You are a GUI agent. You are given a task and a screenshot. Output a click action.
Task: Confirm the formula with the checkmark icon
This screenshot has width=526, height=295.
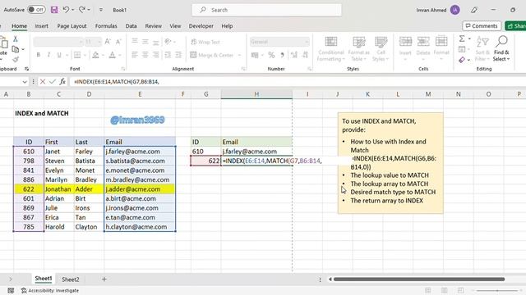(x=53, y=82)
